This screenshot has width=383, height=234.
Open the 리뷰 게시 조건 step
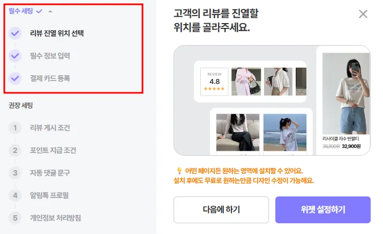pyautogui.click(x=50, y=128)
